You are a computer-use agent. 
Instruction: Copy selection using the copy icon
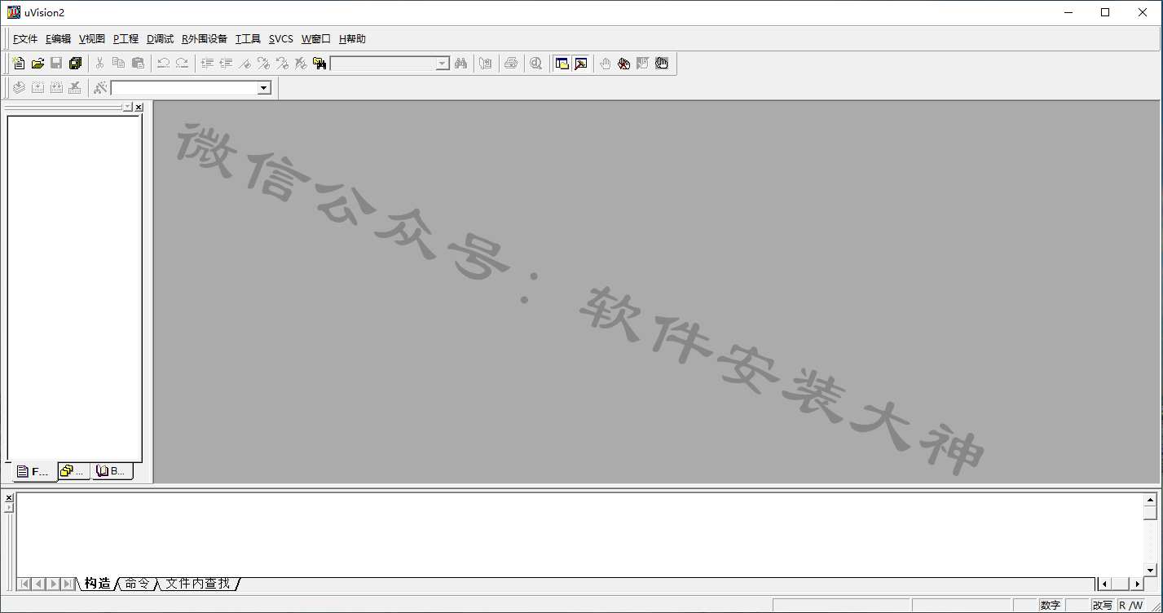pos(118,63)
